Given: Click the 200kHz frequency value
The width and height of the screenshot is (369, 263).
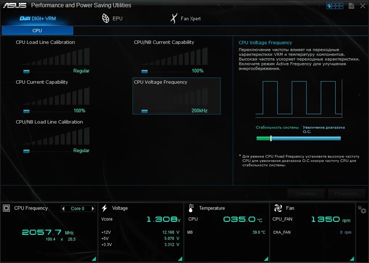Looking at the screenshot, I should [199, 110].
